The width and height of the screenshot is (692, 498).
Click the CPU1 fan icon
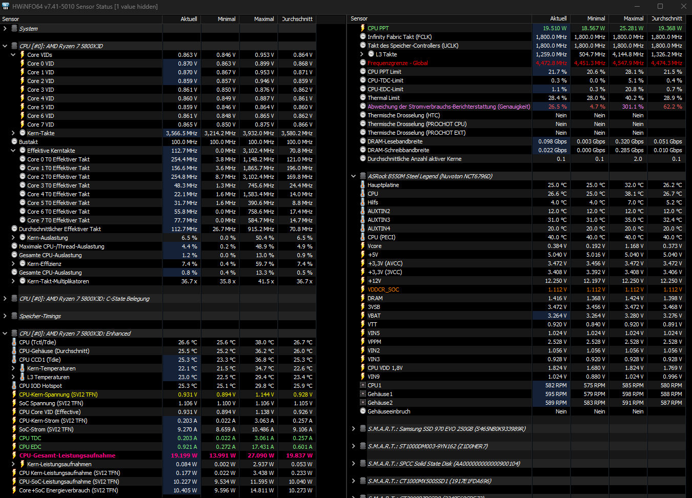pos(363,385)
